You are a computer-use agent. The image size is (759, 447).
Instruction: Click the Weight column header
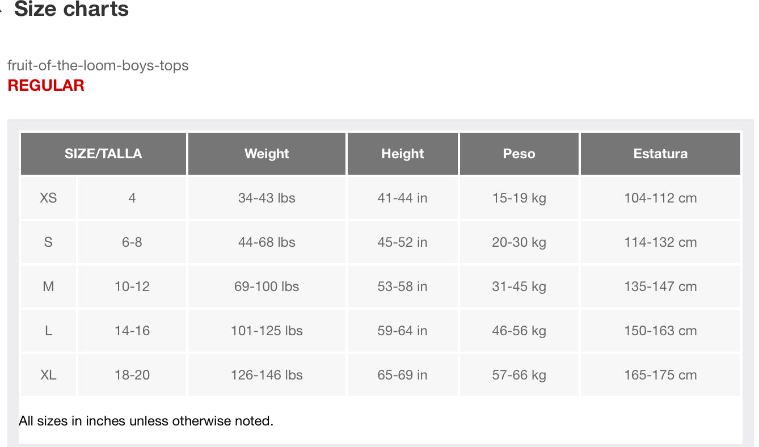coord(267,154)
